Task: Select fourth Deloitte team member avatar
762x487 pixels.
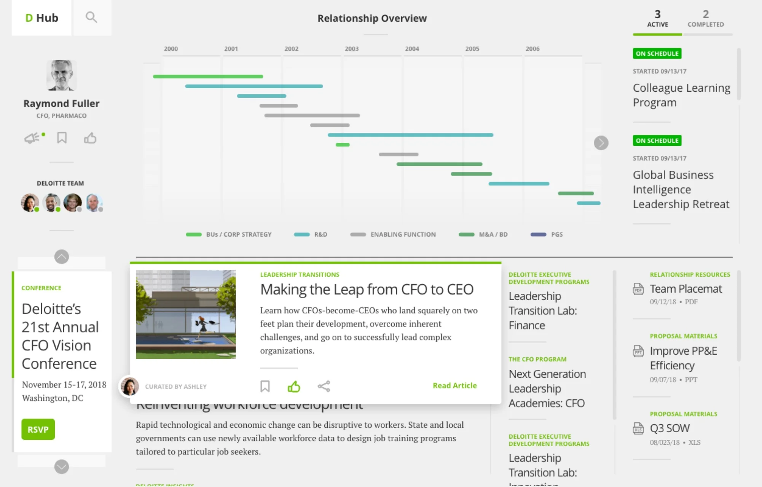Action: [x=94, y=202]
